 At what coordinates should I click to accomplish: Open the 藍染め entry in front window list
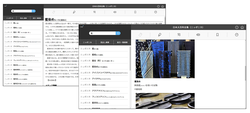pyautogui.click(x=104, y=66)
